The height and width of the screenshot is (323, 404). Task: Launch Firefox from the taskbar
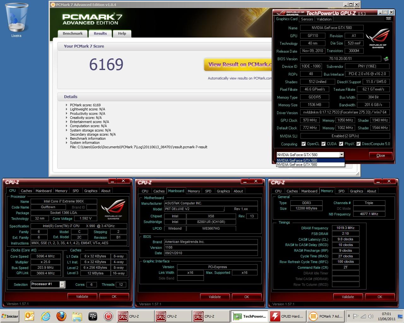pyautogui.click(x=61, y=316)
